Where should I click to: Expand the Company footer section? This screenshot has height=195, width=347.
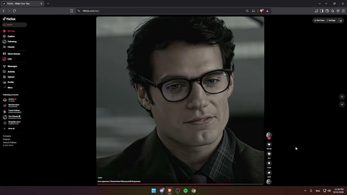7,136
